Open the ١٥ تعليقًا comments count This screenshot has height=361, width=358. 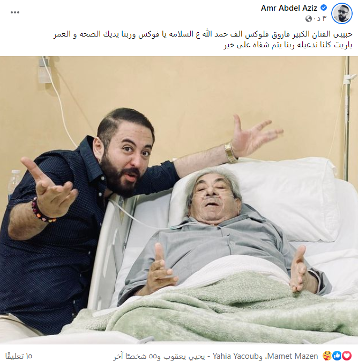click(x=19, y=356)
